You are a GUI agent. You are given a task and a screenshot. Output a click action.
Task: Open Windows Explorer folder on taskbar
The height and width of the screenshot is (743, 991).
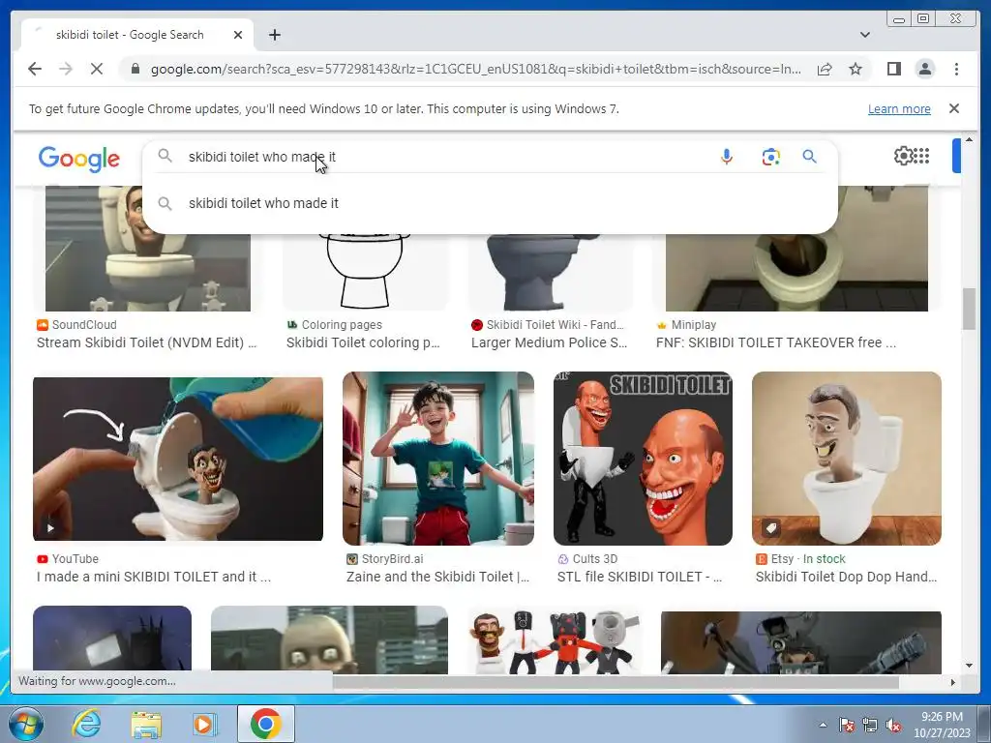[x=146, y=724]
